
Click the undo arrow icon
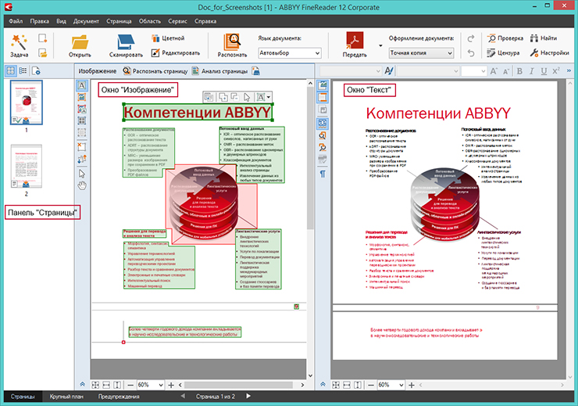point(471,53)
